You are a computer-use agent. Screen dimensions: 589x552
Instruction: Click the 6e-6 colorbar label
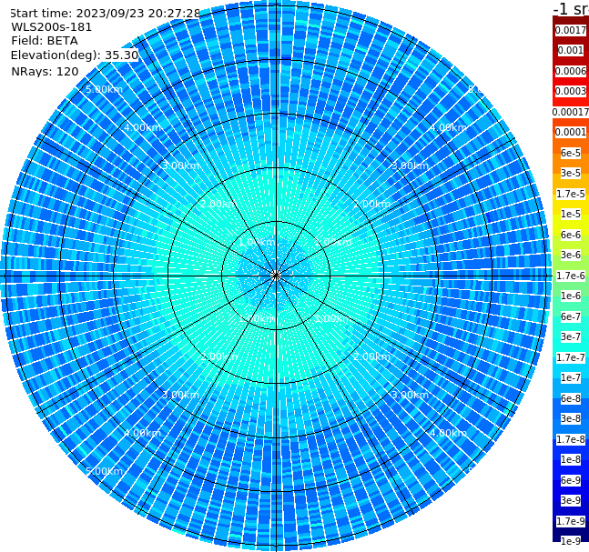[x=571, y=235]
